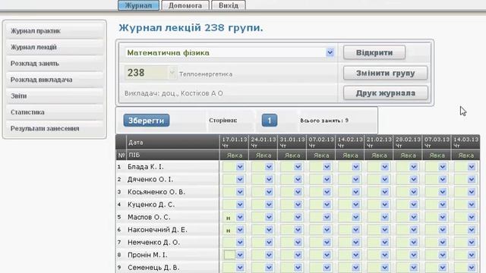Click the Викладач: доц., Костіков А О text
Viewport: 486px width, 273px height.
174,93
